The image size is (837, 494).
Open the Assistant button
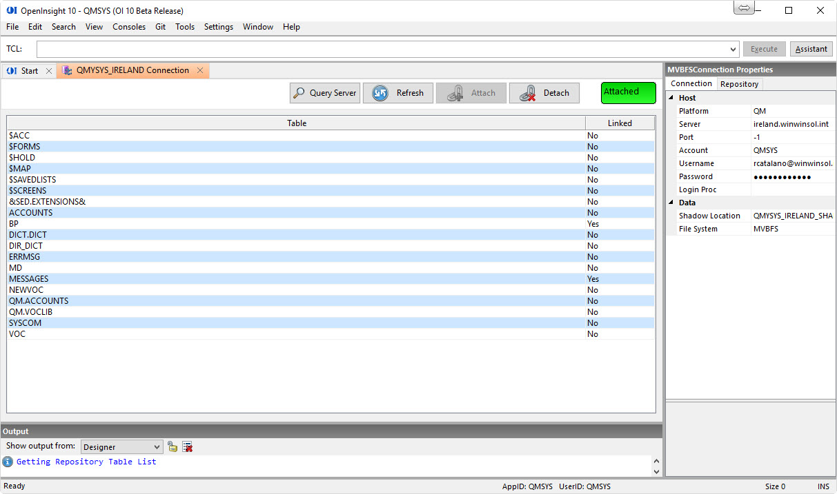811,49
